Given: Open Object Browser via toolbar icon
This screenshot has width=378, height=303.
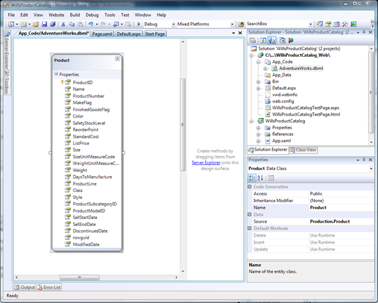Looking at the screenshot, I should point(337,24).
